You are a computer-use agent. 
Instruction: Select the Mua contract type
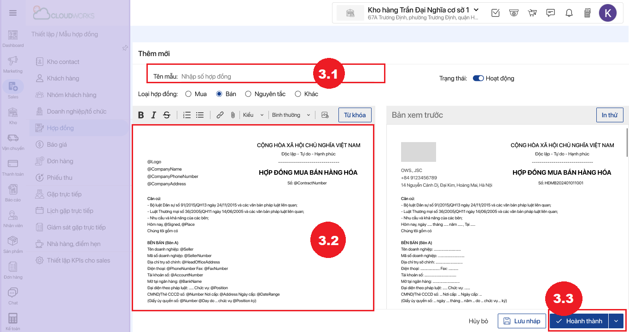pyautogui.click(x=188, y=94)
